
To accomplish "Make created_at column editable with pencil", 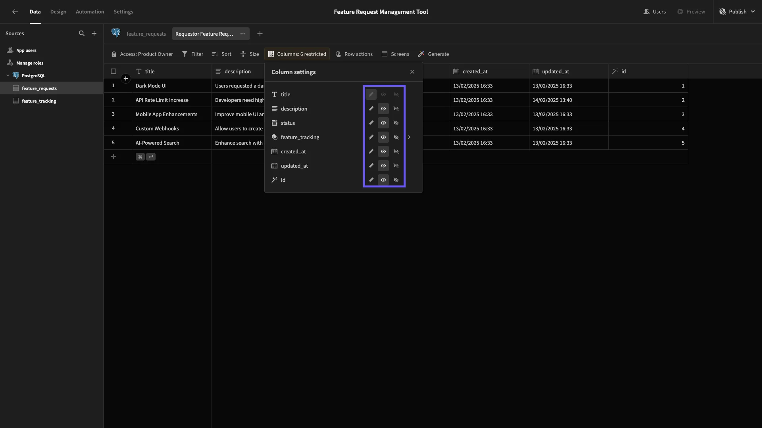I will point(371,151).
